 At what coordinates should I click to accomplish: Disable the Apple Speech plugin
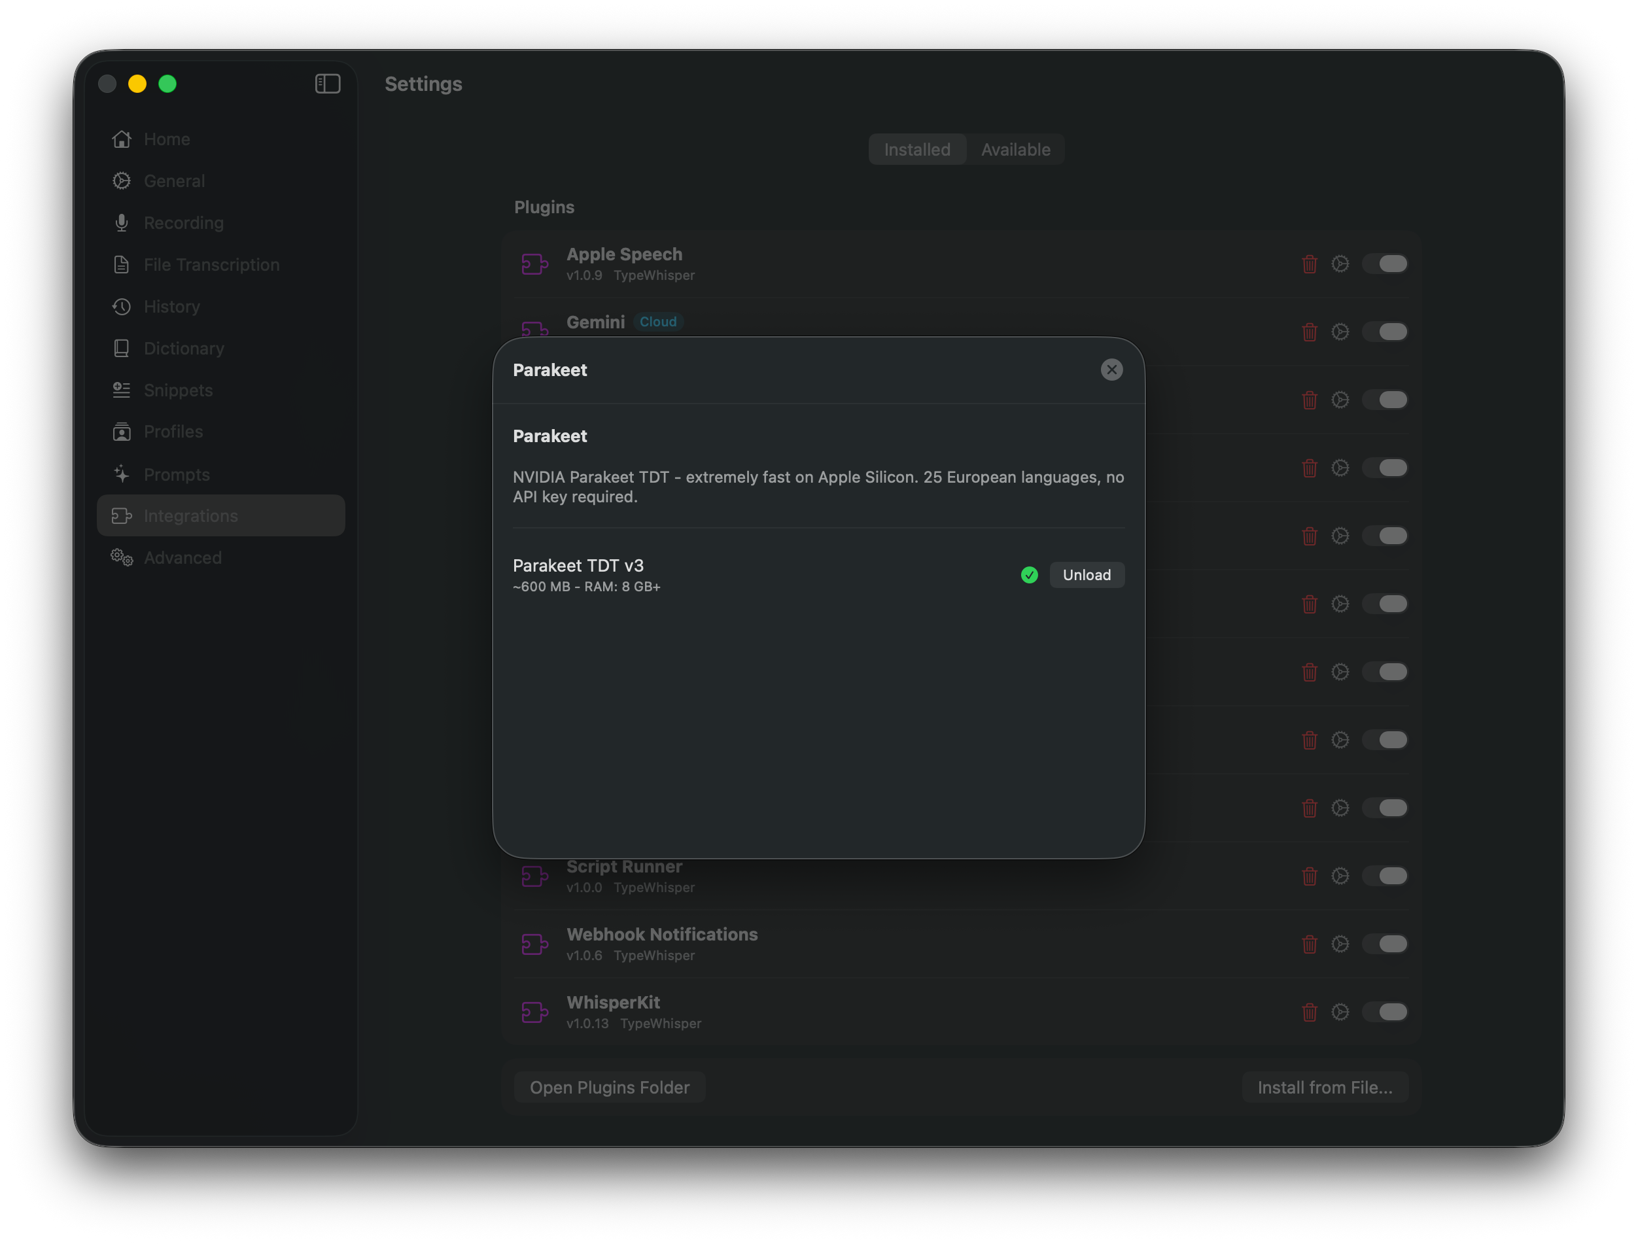pyautogui.click(x=1385, y=263)
